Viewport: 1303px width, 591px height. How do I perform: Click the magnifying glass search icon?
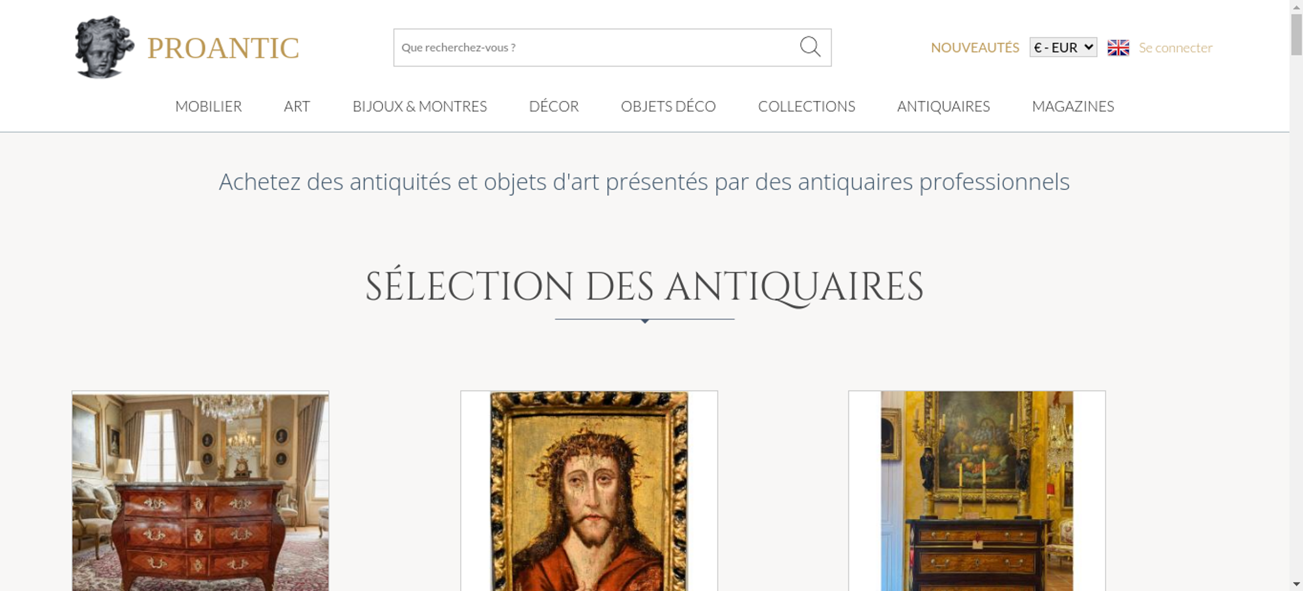point(810,47)
